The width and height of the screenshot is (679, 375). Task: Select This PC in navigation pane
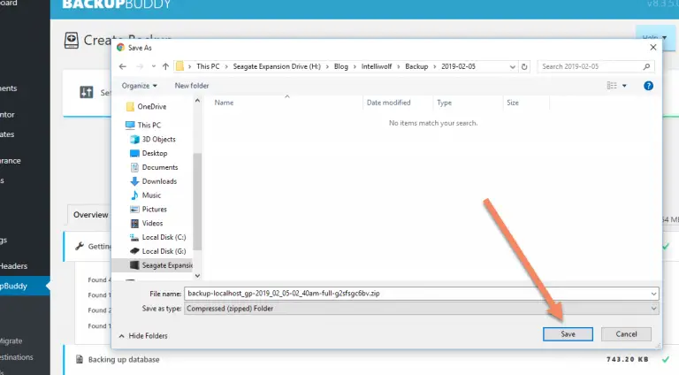pos(143,125)
